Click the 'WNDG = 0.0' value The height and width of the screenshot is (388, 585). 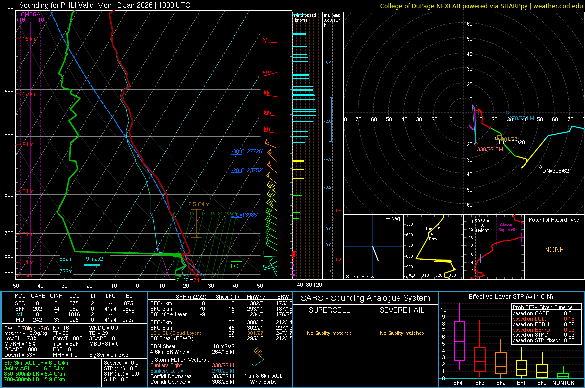104,328
